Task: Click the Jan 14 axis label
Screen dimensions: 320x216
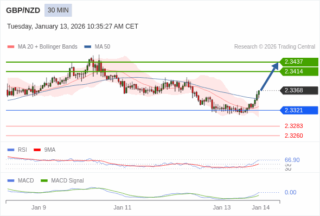Action: pos(261,207)
